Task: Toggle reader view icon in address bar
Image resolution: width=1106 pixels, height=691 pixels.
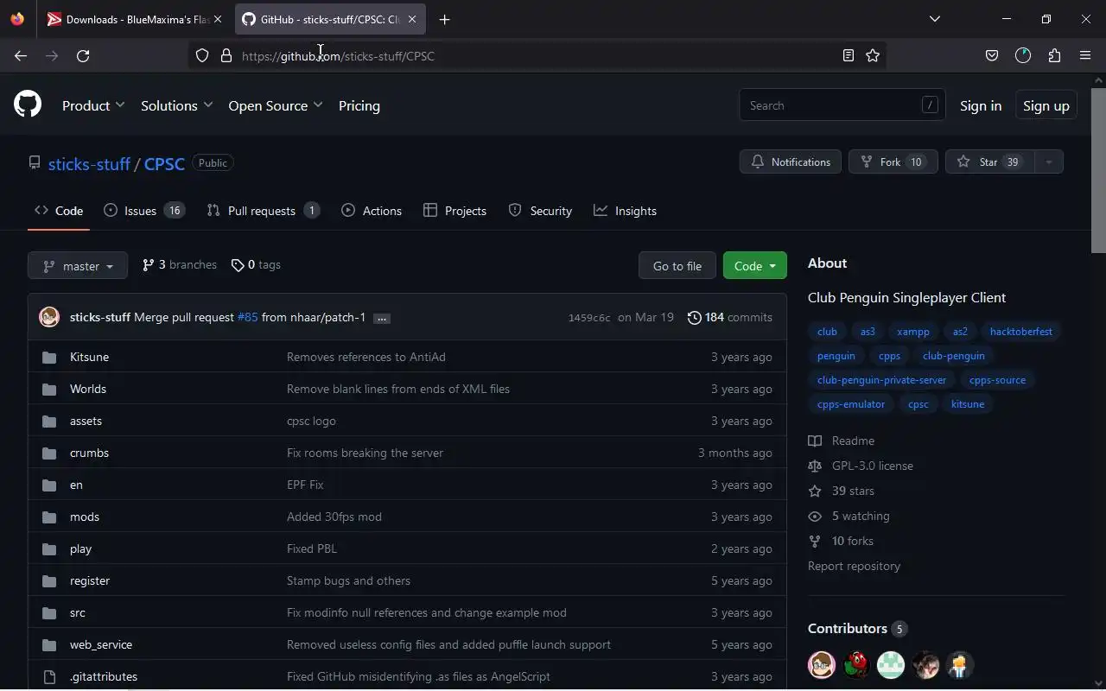Action: pos(849,55)
